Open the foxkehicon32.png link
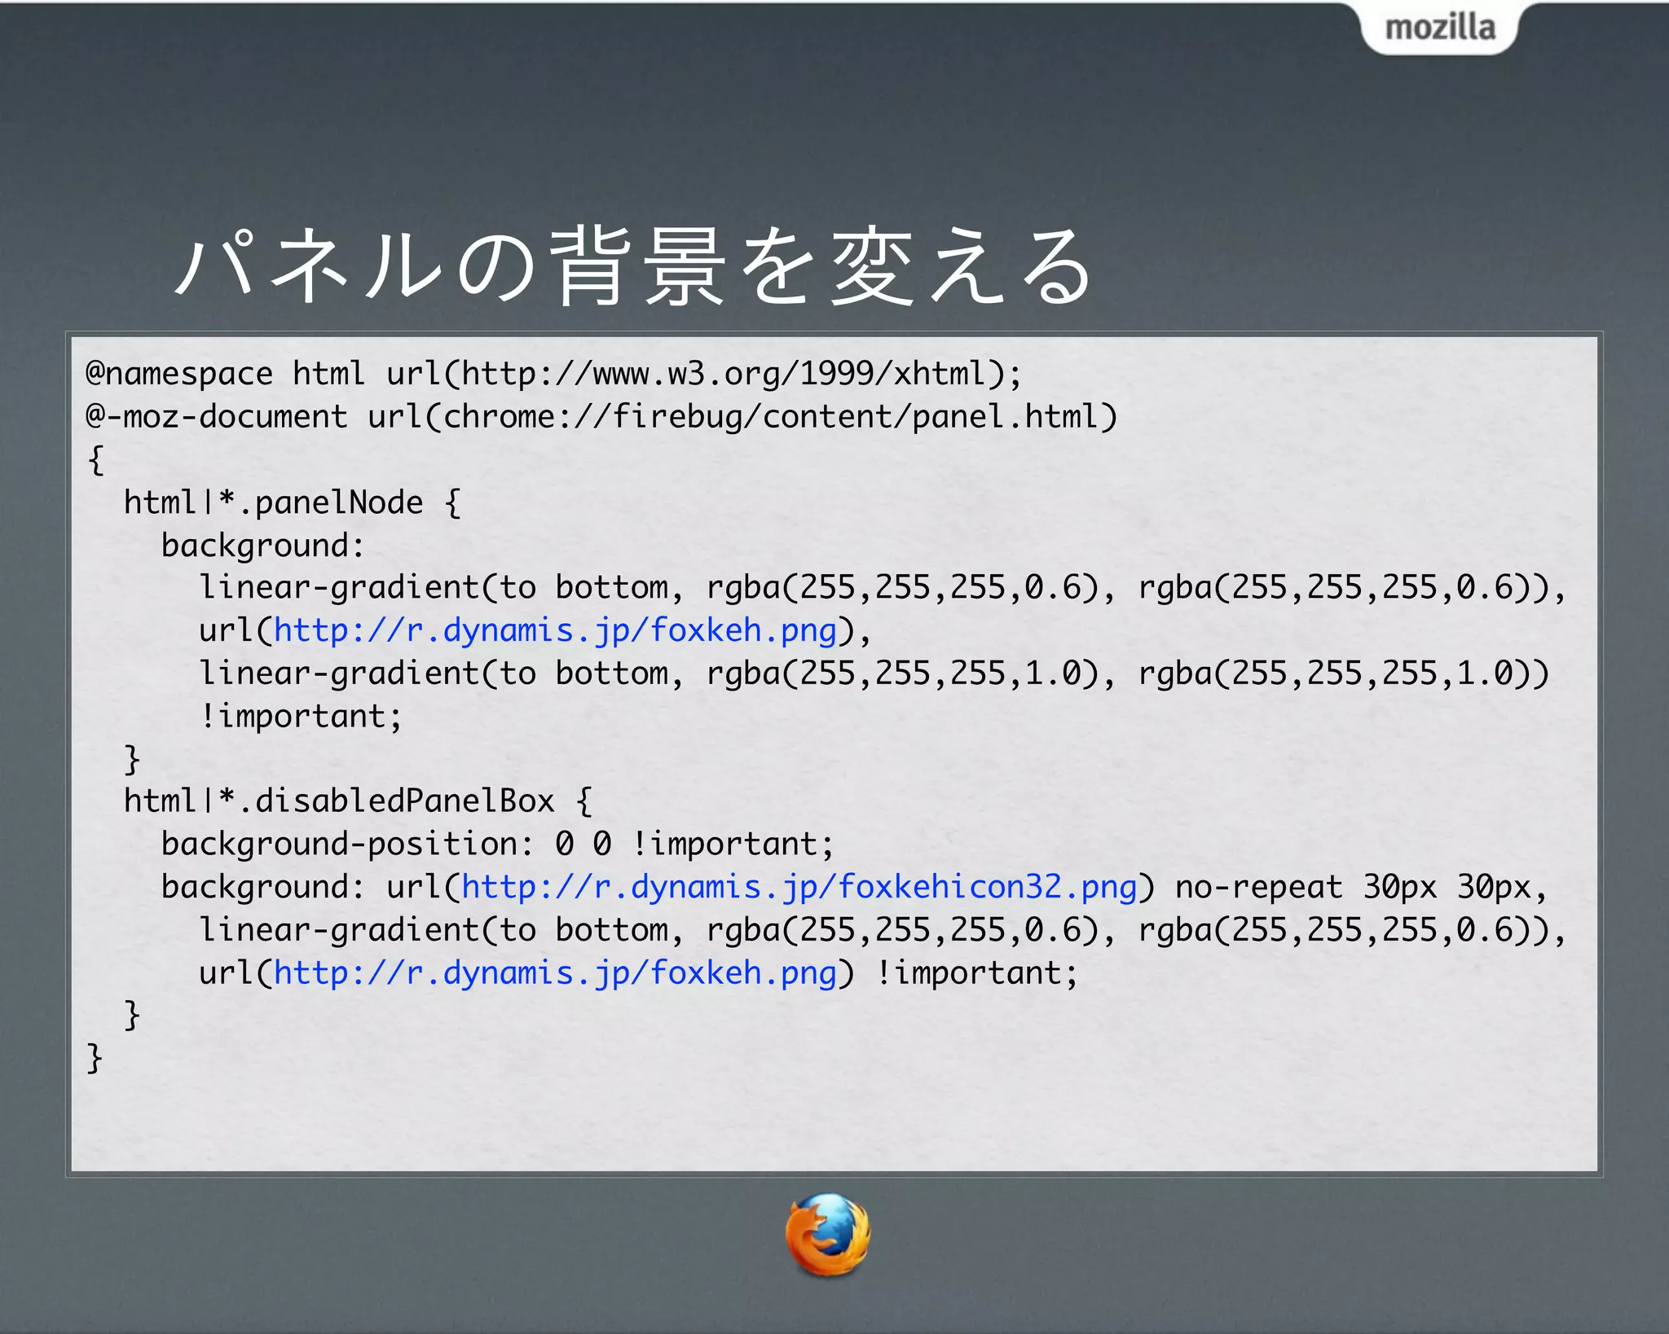1669x1334 pixels. pyautogui.click(x=799, y=887)
